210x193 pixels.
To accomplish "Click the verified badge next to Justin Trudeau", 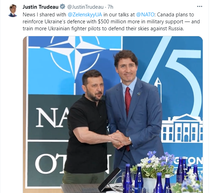I will pos(62,7).
